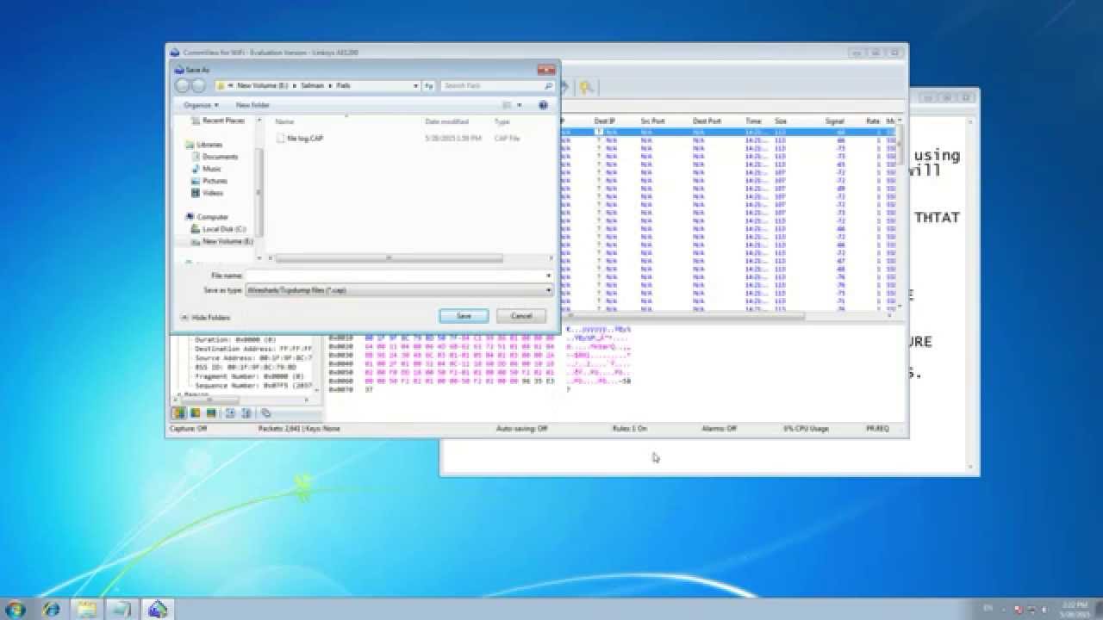
Task: Click the Src Port column header
Action: pos(653,121)
